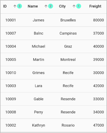Select the Gable name cell
Viewport: 107px width, 133px height.
(39, 99)
